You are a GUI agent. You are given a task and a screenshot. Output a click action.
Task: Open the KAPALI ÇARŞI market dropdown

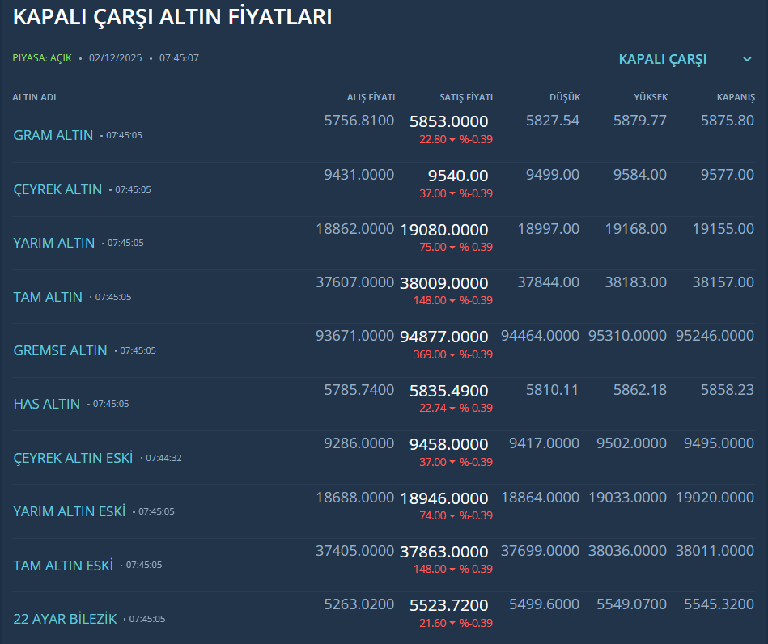pyautogui.click(x=662, y=59)
